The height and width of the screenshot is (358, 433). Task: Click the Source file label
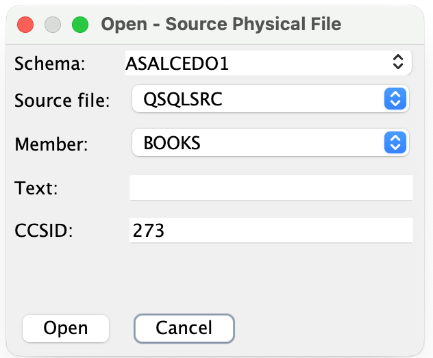[x=62, y=101]
